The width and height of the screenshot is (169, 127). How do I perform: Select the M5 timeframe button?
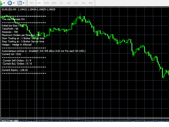39,3
